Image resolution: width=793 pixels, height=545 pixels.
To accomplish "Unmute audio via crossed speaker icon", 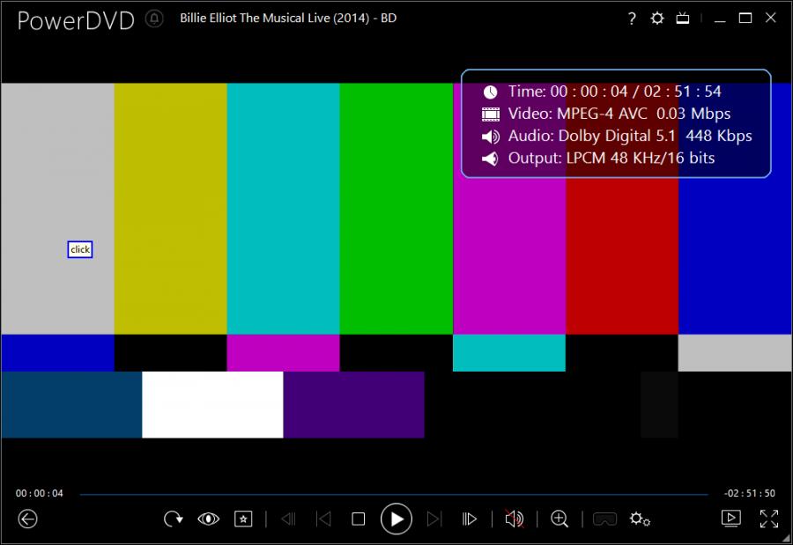I will [x=515, y=519].
